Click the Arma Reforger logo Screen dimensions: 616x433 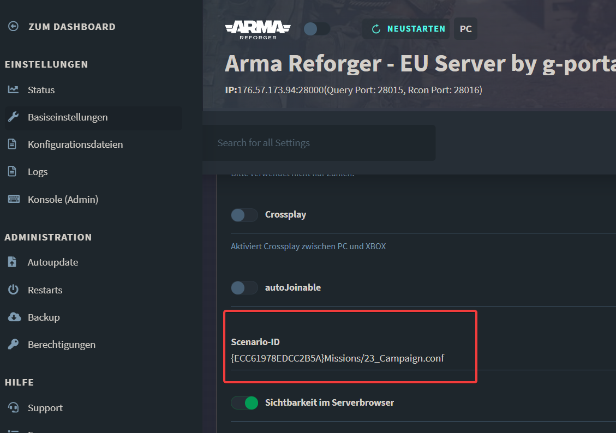(x=258, y=29)
